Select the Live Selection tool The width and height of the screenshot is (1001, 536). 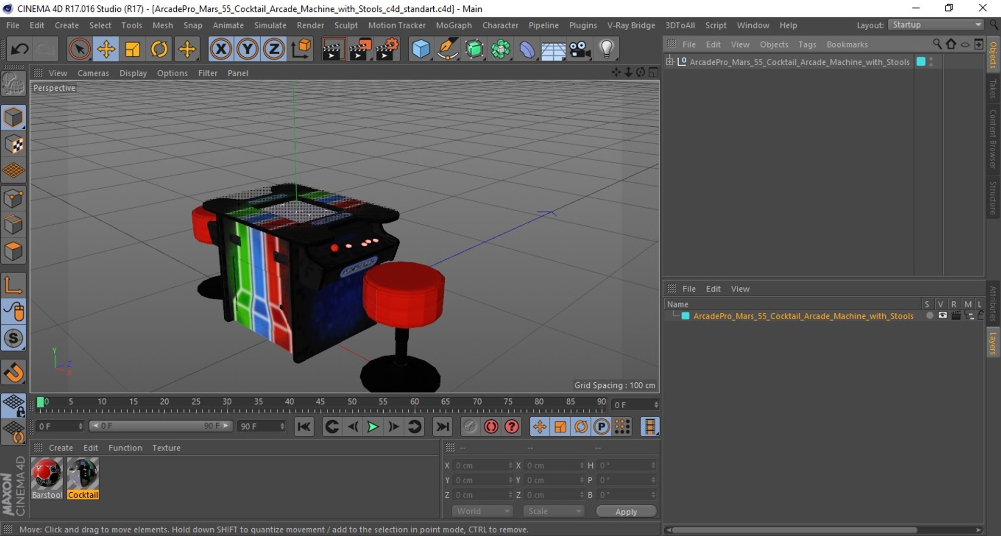pyautogui.click(x=79, y=49)
